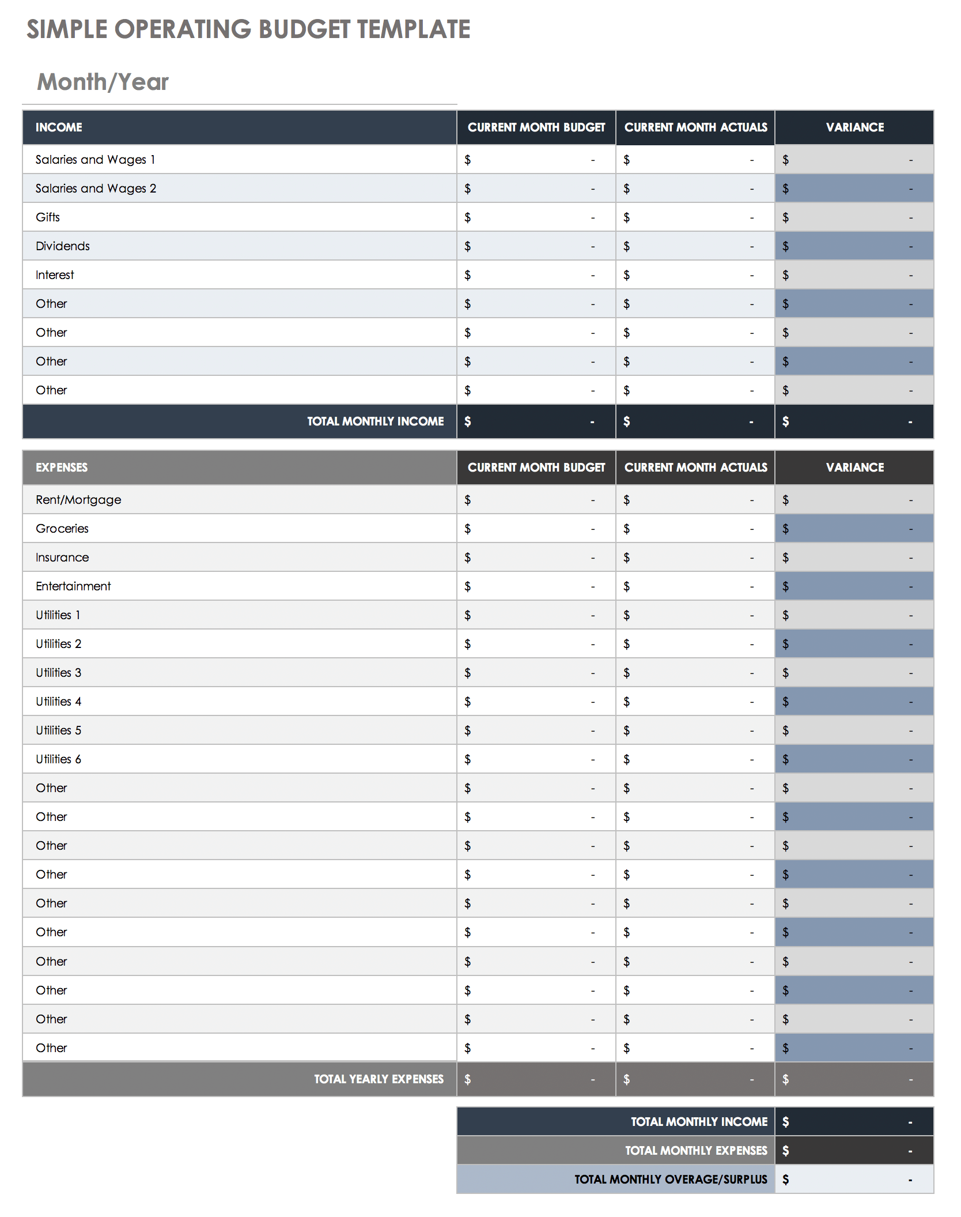Screen dimensions: 961x1217
Task: Select the TOTAL MONTHLY INCOME budget total
Action: tap(536, 421)
